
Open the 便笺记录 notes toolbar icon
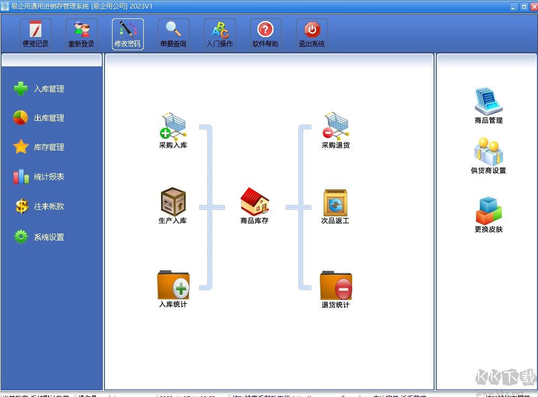[x=36, y=33]
